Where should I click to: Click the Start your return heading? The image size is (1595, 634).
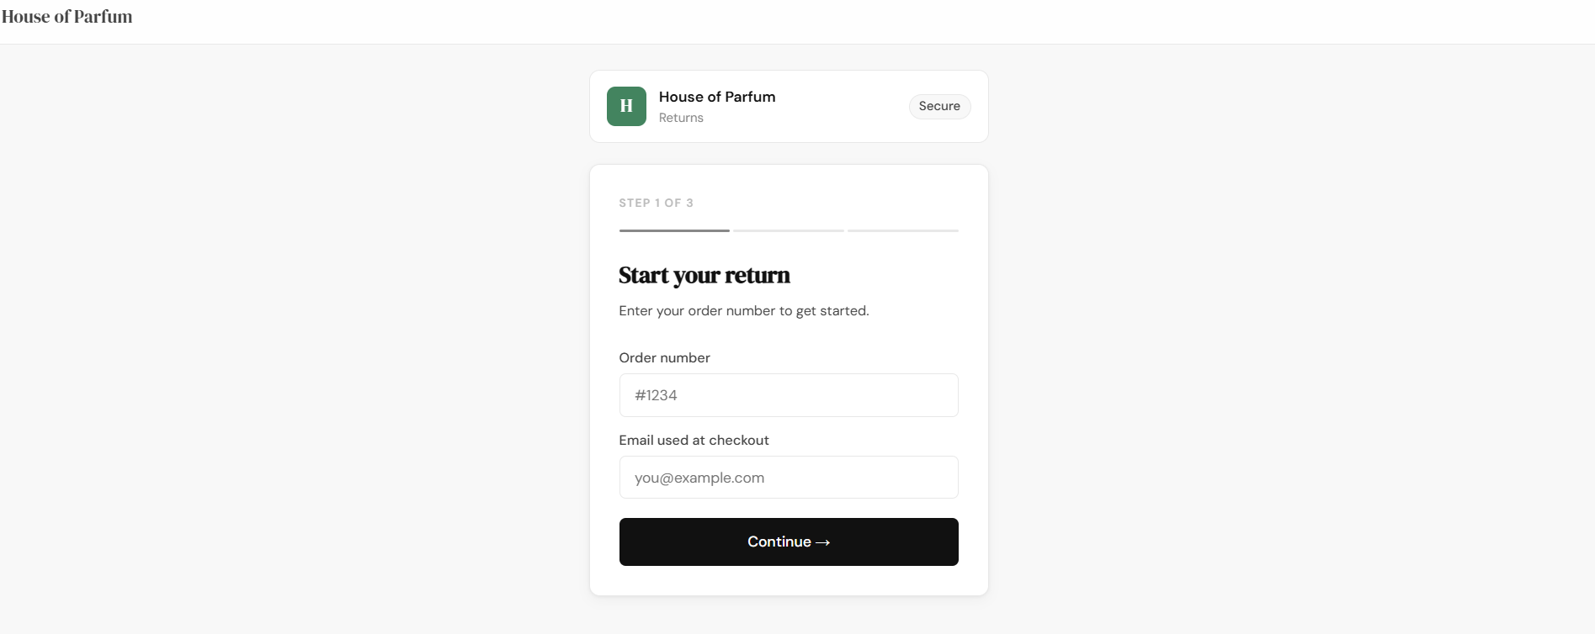click(x=704, y=275)
